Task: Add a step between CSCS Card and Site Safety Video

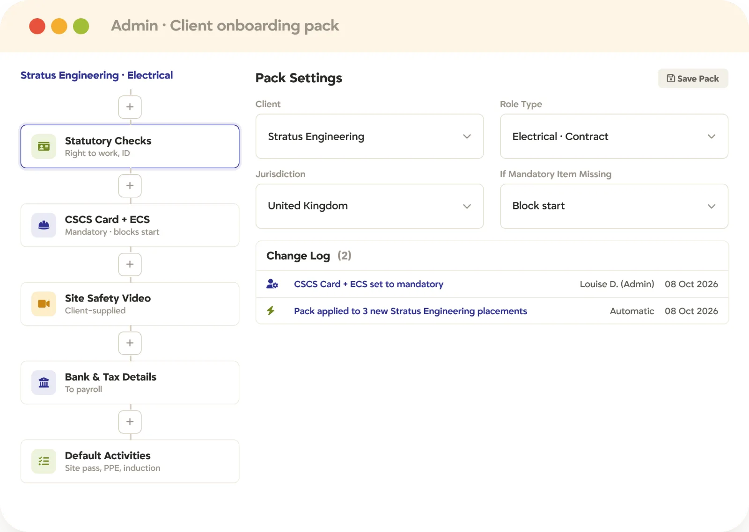Action: click(x=130, y=264)
